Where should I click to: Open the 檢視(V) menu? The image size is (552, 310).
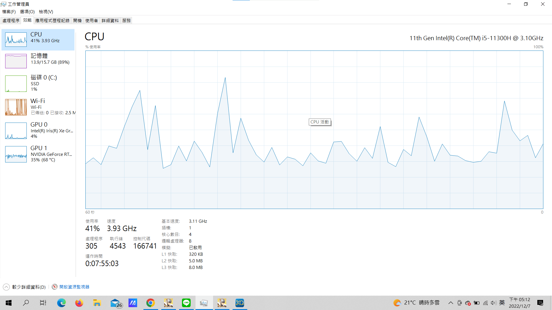46,12
